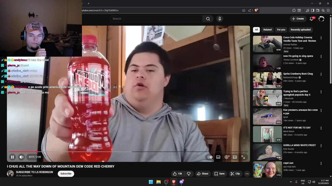The width and height of the screenshot is (332, 186).
Task: Click the Brave browser taskbar icon
Action: point(174,182)
